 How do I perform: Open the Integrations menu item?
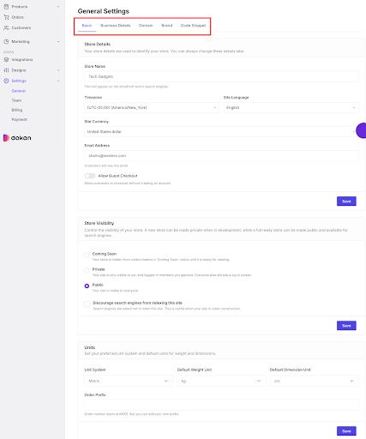coord(22,59)
